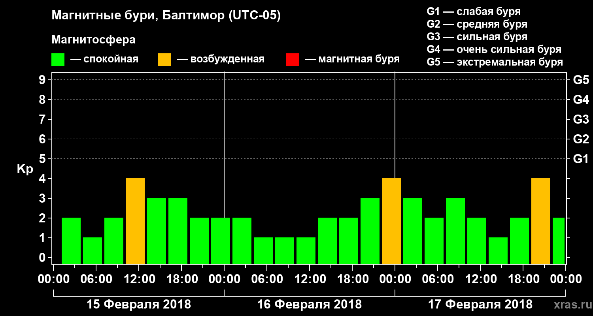Click the «— спокойная» legend label

104,59
